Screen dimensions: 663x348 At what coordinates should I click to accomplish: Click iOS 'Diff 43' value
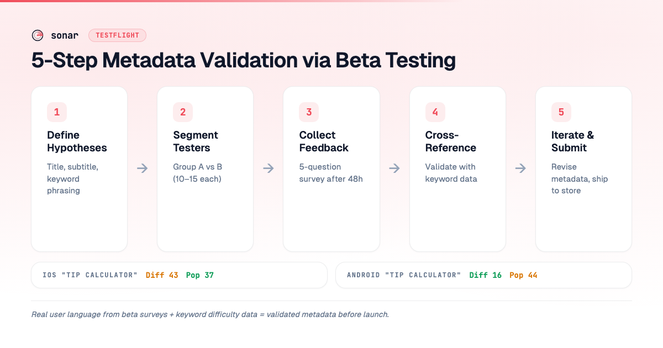(162, 275)
